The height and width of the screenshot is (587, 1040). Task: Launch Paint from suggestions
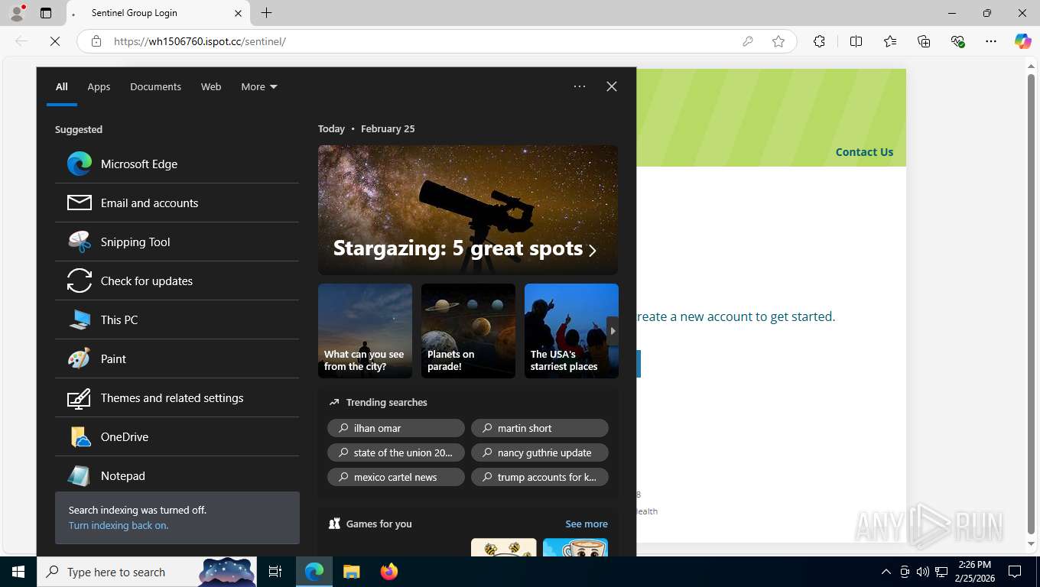pos(177,358)
